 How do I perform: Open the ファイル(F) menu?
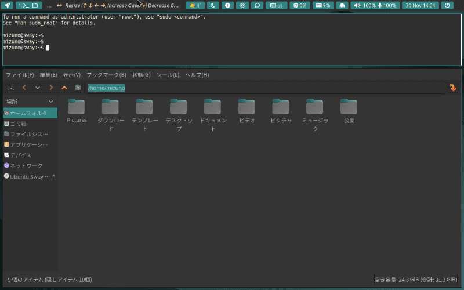click(x=20, y=75)
